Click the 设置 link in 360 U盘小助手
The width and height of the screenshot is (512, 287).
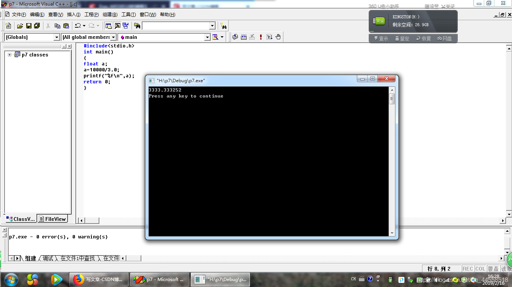pyautogui.click(x=431, y=6)
